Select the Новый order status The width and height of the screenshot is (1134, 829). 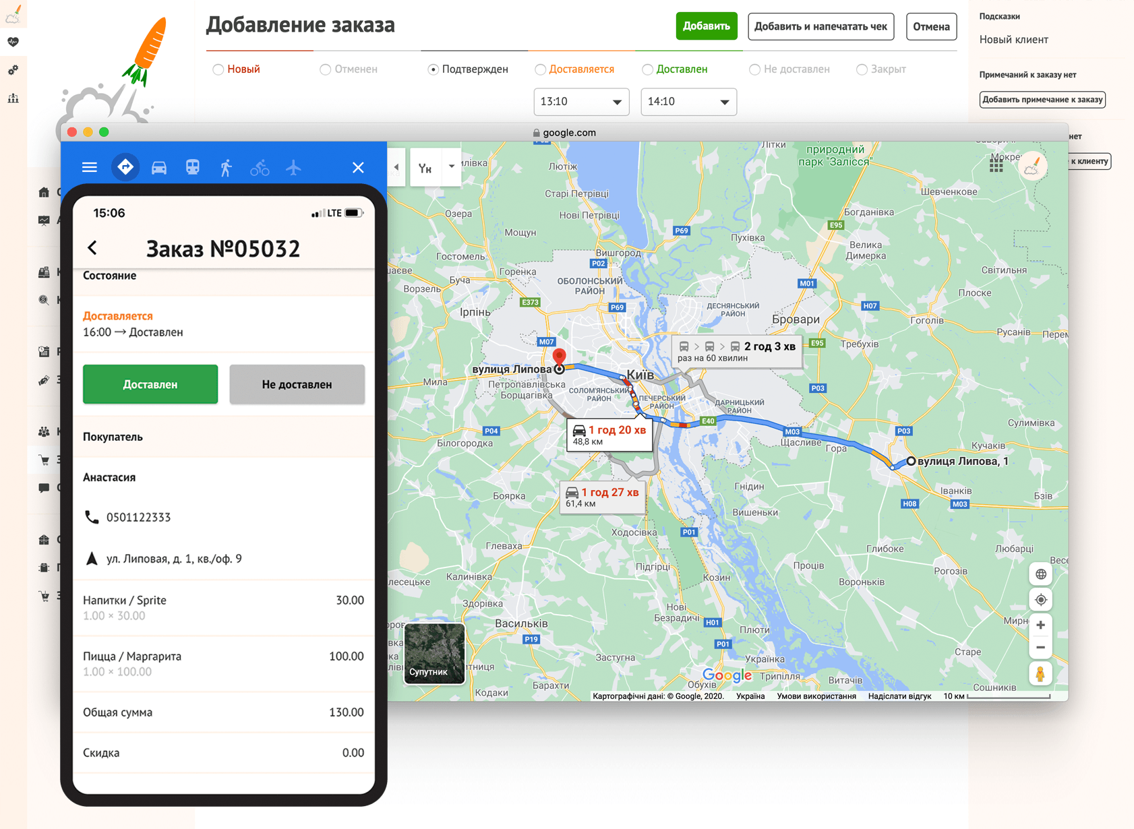tap(236, 69)
